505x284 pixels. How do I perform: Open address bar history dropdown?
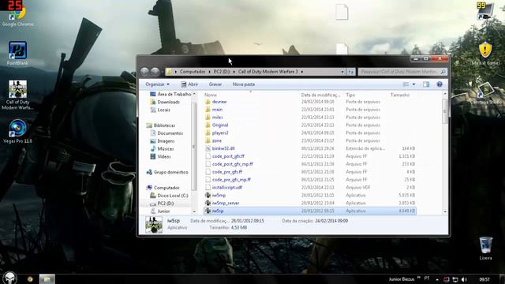(342, 72)
